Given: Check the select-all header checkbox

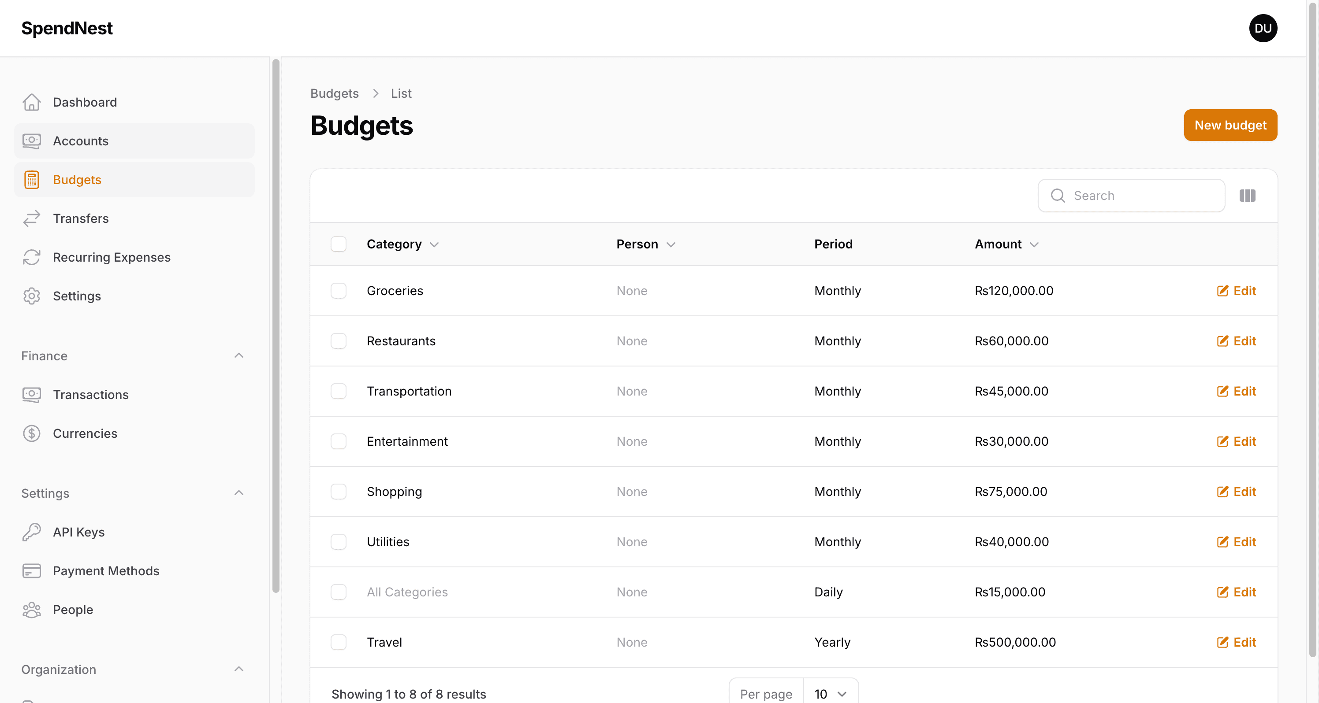Looking at the screenshot, I should click(339, 244).
